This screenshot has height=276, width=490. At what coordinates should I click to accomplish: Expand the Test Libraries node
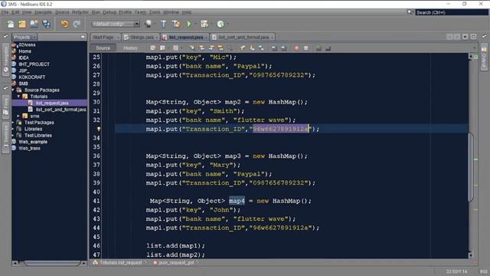13,136
